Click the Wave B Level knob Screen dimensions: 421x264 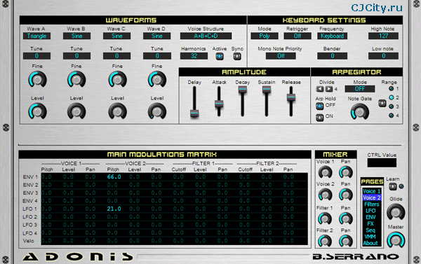tap(76, 111)
